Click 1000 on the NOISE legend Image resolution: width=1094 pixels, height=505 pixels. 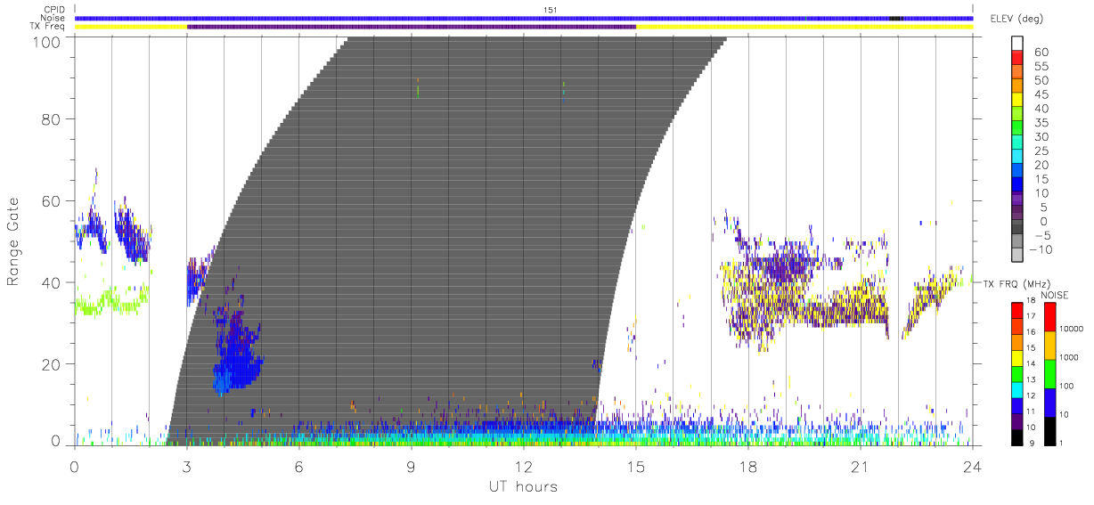coord(1070,357)
